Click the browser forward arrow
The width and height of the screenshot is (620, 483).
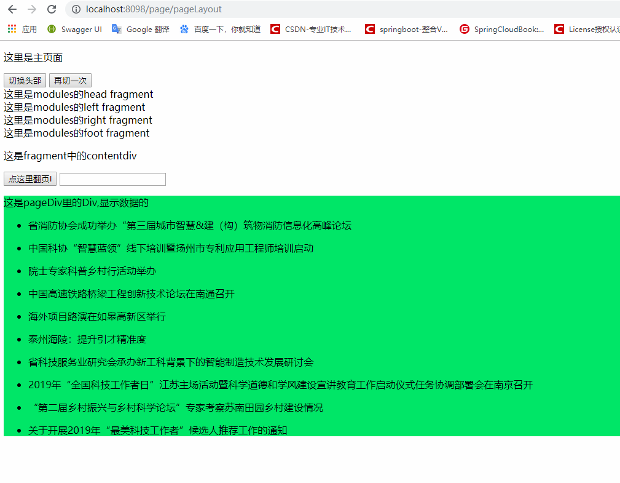click(x=32, y=9)
